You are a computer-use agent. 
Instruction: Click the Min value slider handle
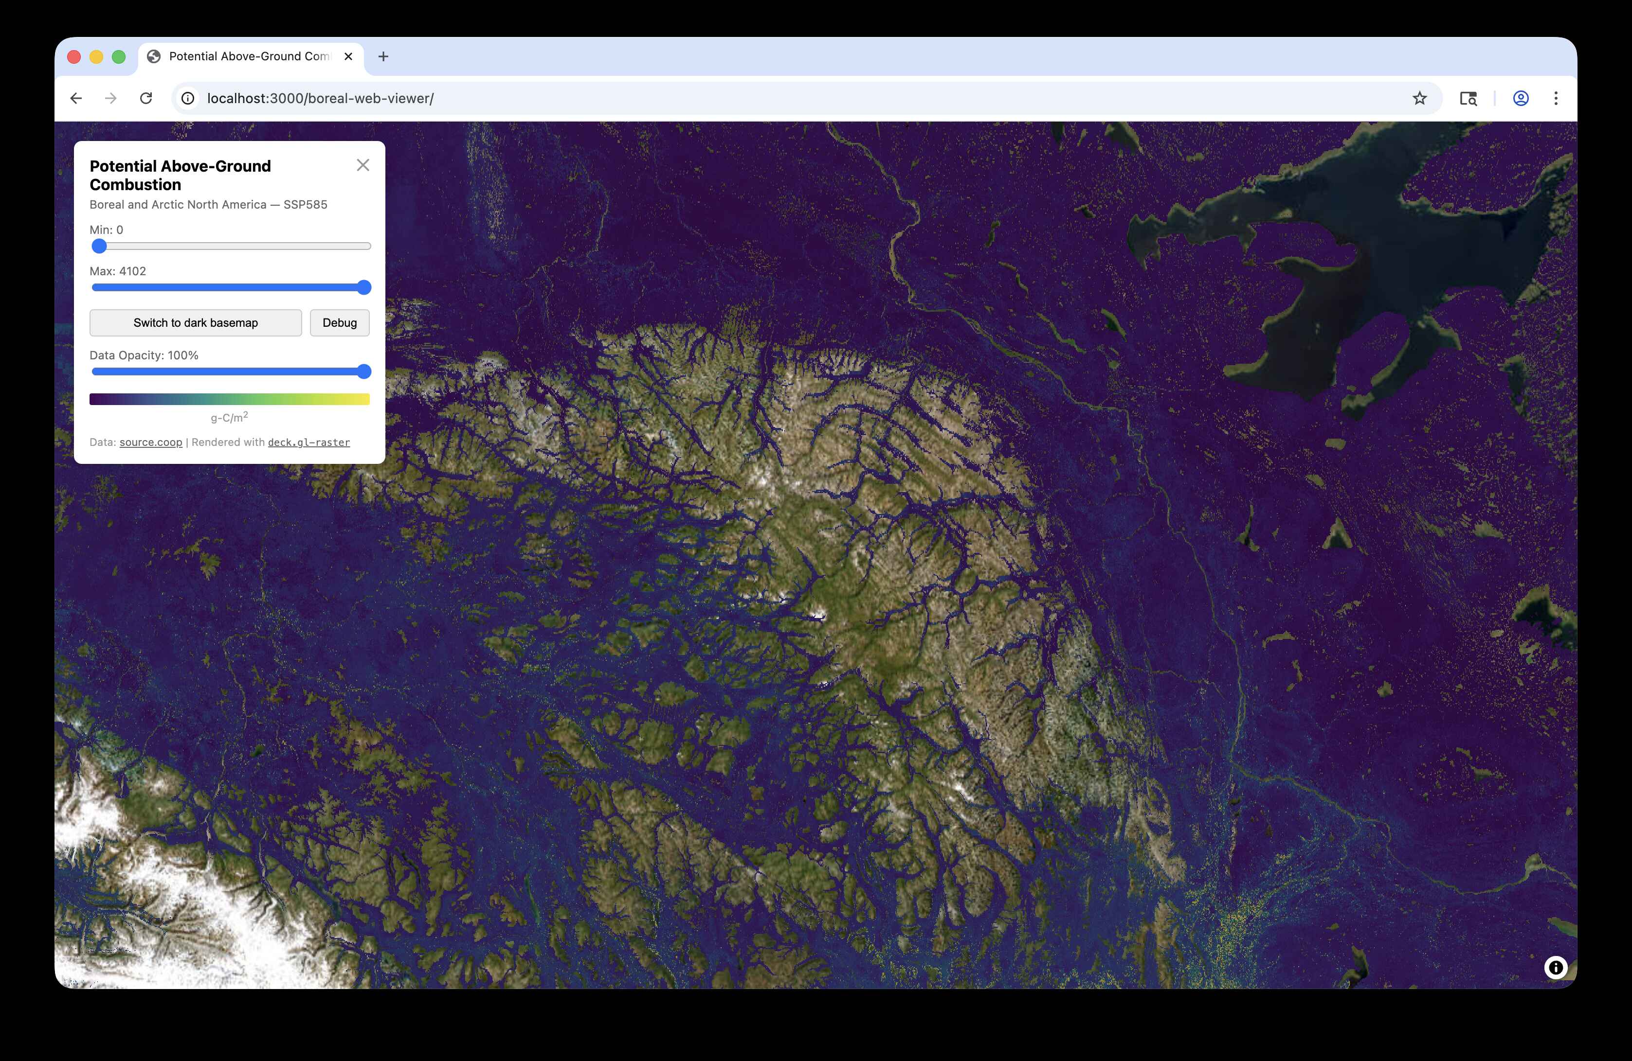click(99, 246)
